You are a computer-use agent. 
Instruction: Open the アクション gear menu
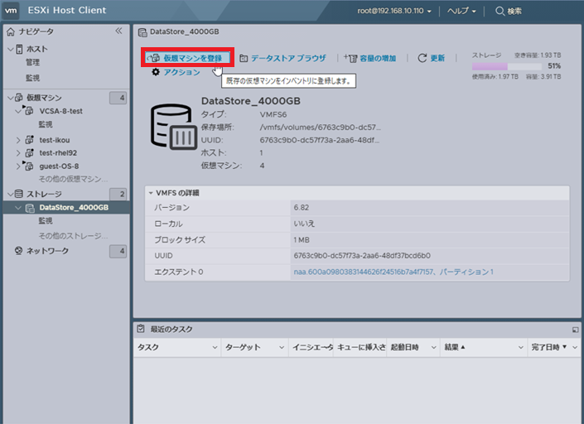(x=156, y=72)
